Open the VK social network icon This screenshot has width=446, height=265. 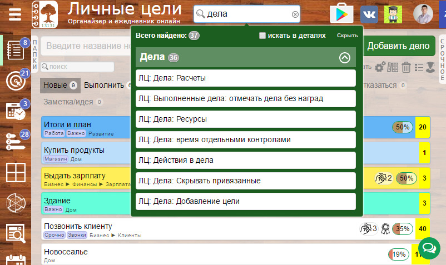click(369, 14)
